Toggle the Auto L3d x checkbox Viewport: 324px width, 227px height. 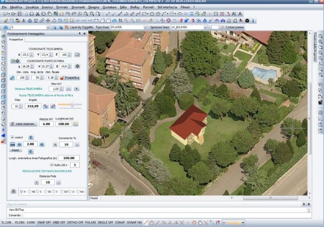[51, 165]
